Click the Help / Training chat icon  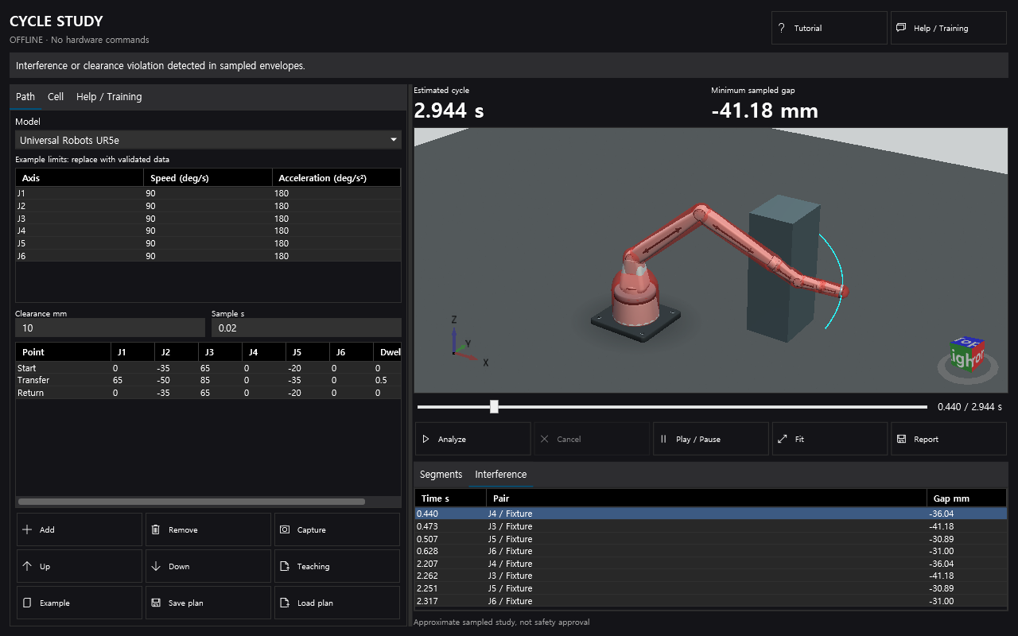pyautogui.click(x=901, y=28)
